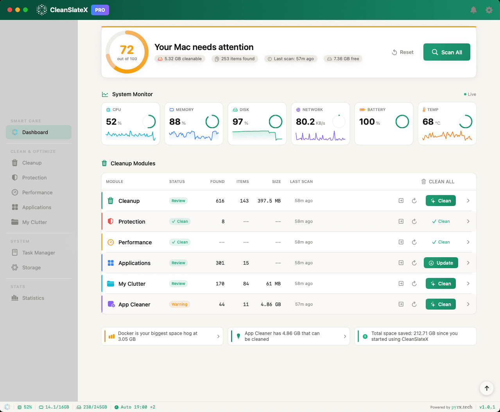Click the App Cleaner icon in table
Viewport: 500px width, 412px height.
[x=111, y=304]
